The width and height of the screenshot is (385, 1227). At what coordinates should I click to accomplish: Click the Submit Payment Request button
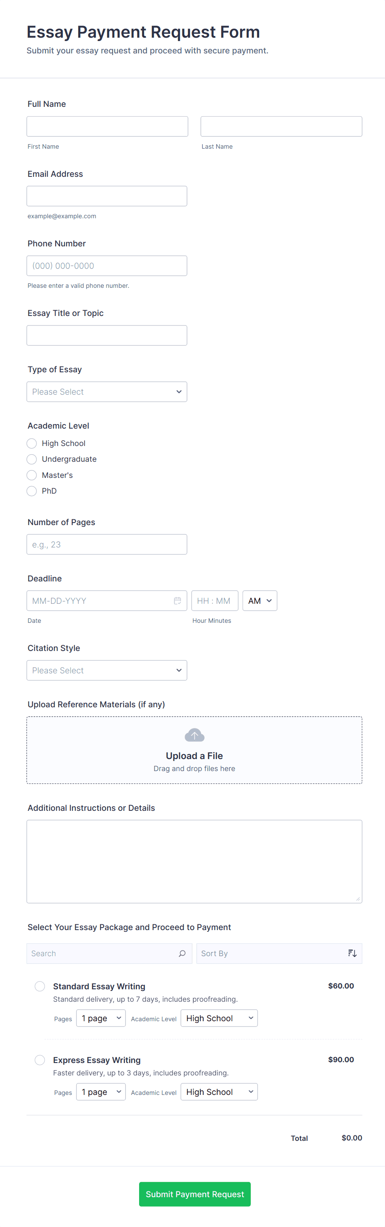coord(195,1194)
